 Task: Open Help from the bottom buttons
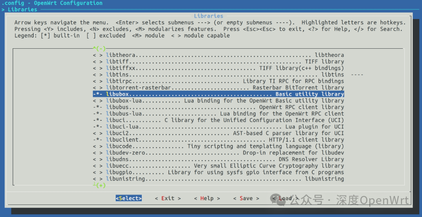(207, 198)
